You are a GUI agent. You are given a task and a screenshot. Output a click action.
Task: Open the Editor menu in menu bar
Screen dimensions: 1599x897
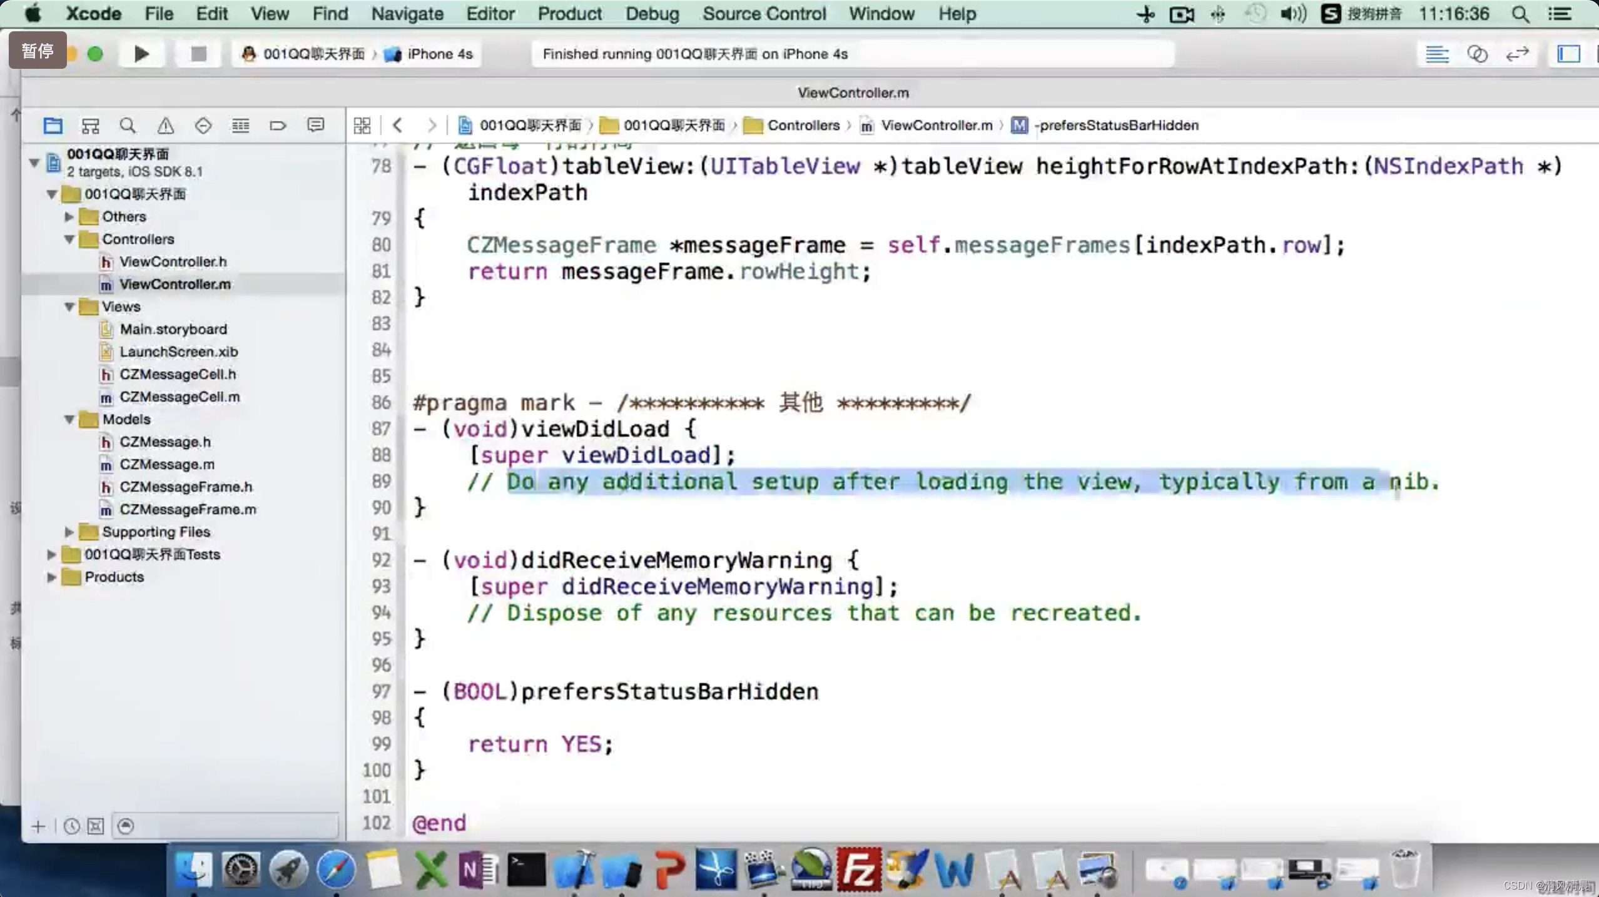click(x=490, y=13)
